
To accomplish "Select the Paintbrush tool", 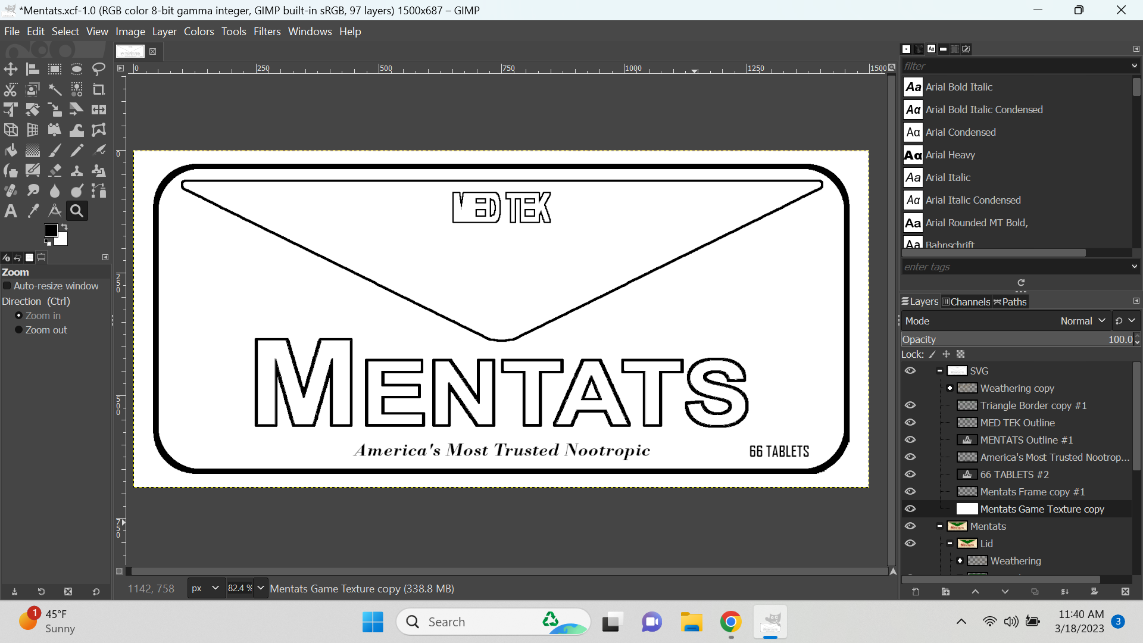I will [x=55, y=150].
